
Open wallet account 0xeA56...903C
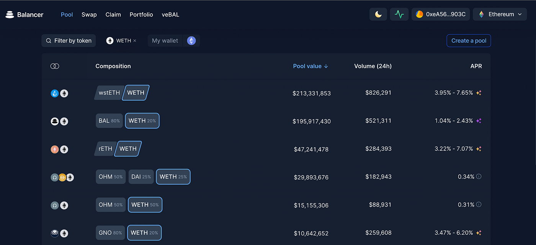[441, 15]
